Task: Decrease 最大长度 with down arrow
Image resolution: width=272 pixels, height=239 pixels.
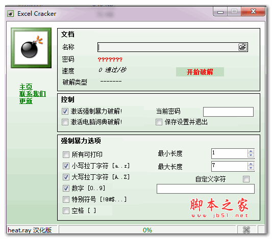Action: click(251, 168)
